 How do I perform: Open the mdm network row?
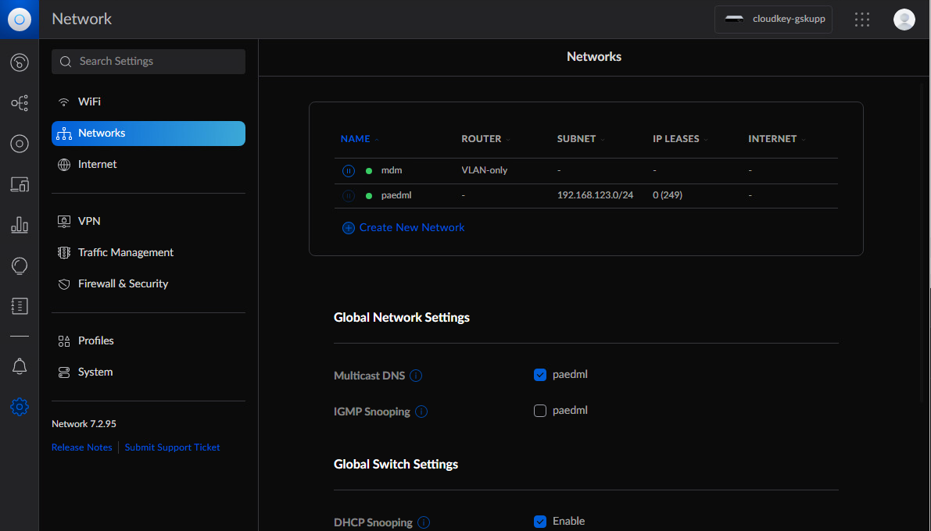point(586,171)
